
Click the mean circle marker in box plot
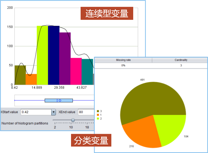point(60,100)
